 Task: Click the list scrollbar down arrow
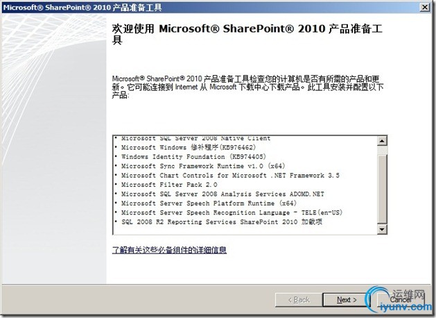tap(382, 229)
